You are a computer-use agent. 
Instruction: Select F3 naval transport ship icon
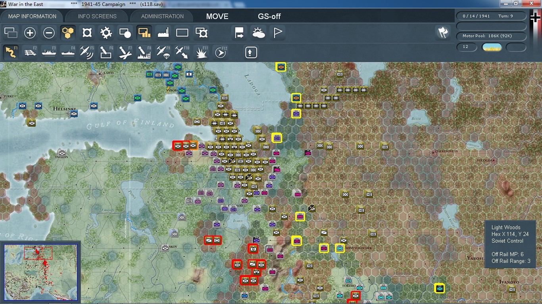[49, 52]
